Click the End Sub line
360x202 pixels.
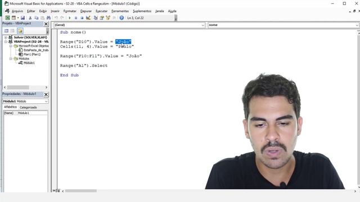click(x=69, y=75)
